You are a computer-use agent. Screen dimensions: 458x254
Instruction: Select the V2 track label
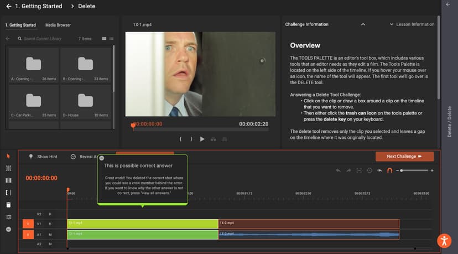click(x=39, y=214)
